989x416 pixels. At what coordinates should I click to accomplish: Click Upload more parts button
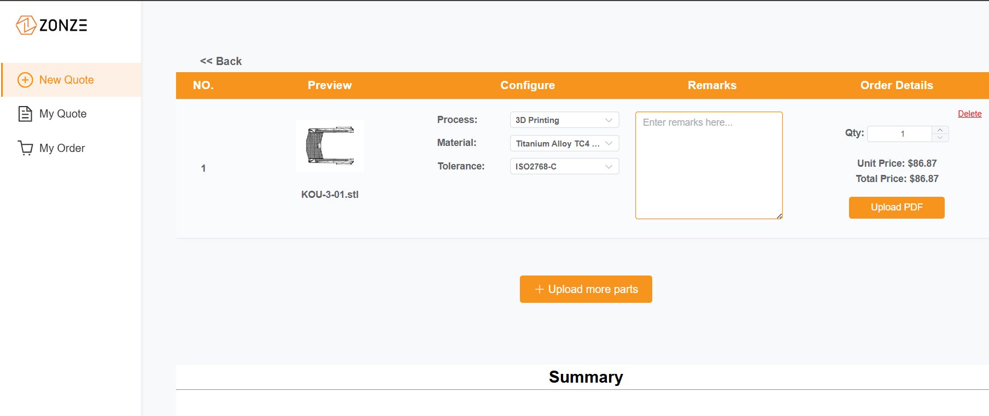point(586,289)
